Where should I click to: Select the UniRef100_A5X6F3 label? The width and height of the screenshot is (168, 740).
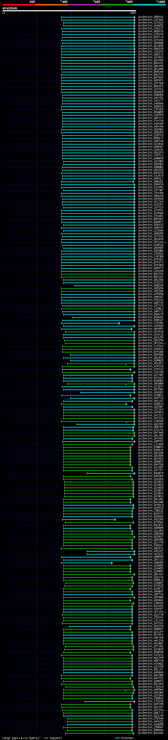point(151,363)
